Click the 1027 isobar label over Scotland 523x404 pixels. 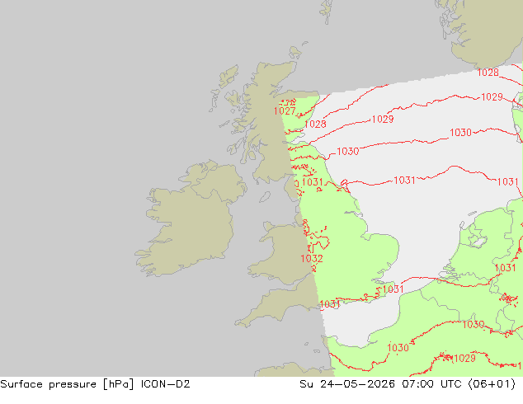pyautogui.click(x=285, y=111)
